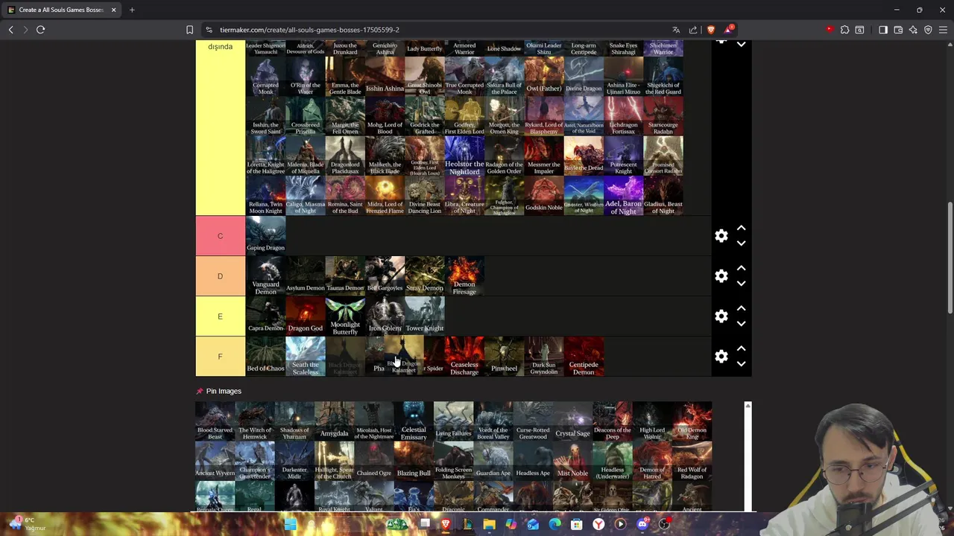This screenshot has height=536, width=954.
Task: Select the Asylum Demon image
Action: pos(305,276)
